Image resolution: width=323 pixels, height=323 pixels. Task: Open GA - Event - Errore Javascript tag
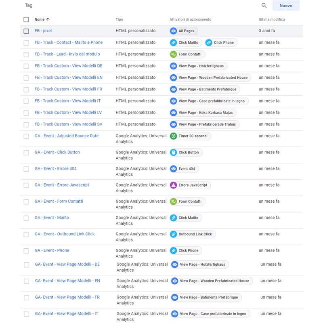pos(62,185)
